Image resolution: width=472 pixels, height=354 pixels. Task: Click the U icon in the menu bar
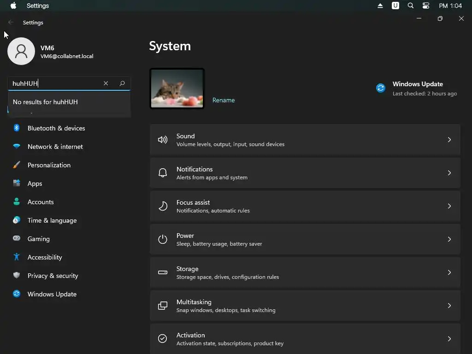tap(395, 6)
